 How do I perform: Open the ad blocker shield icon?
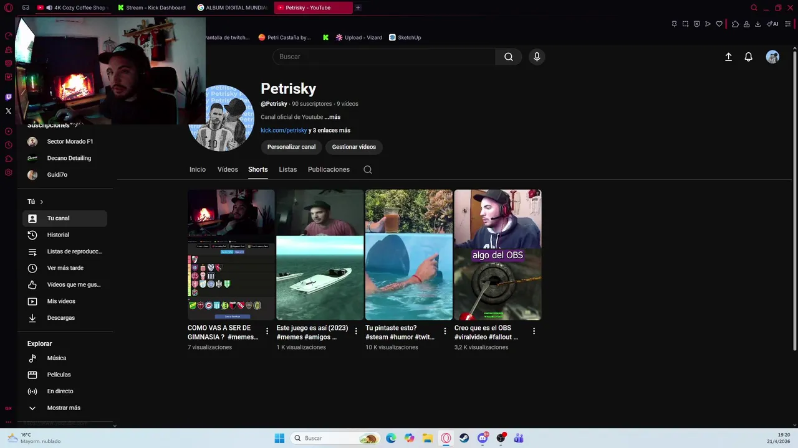click(696, 24)
